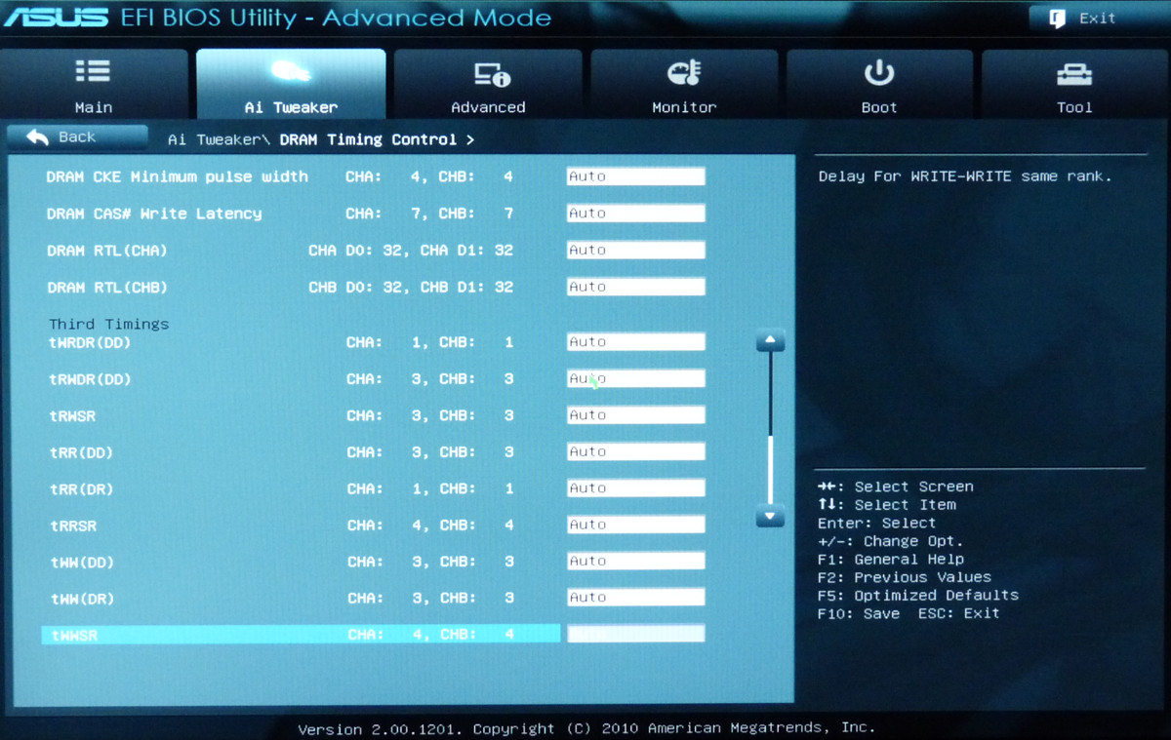Click the vertical scrollbar thumb
The width and height of the screenshot is (1171, 740).
pos(770,470)
